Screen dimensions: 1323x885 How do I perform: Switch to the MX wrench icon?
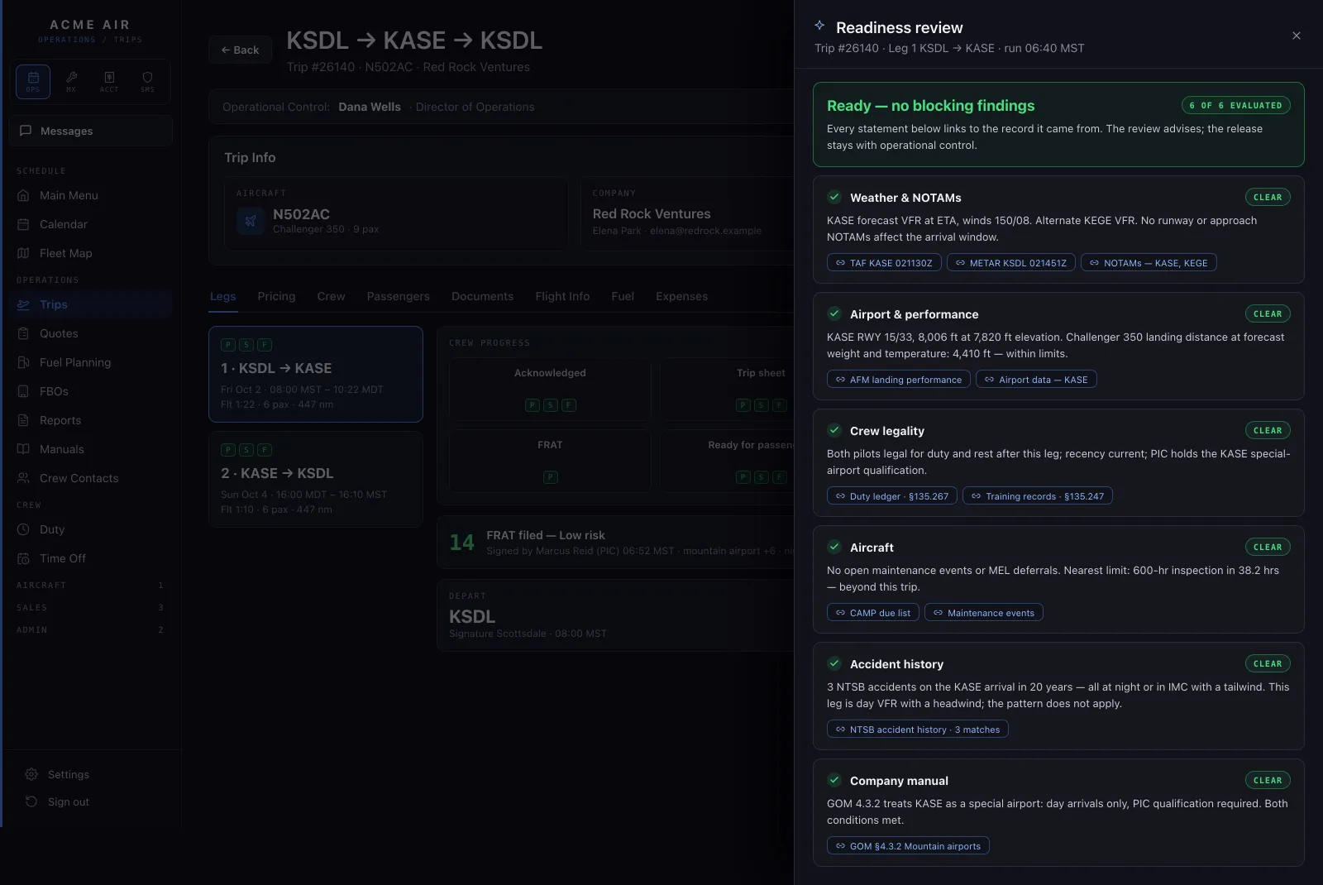pos(71,81)
